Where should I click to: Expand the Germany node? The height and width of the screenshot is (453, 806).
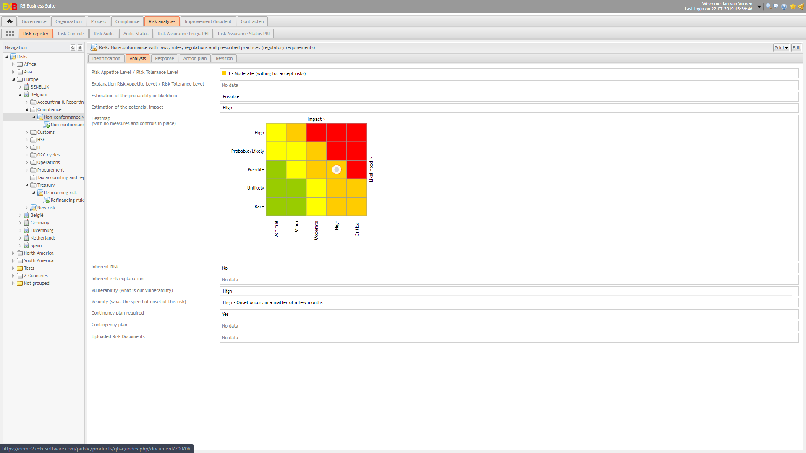(20, 223)
